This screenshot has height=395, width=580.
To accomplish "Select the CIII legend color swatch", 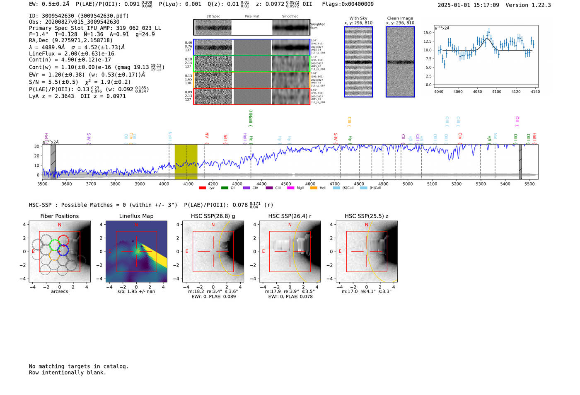I will pyautogui.click(x=269, y=188).
